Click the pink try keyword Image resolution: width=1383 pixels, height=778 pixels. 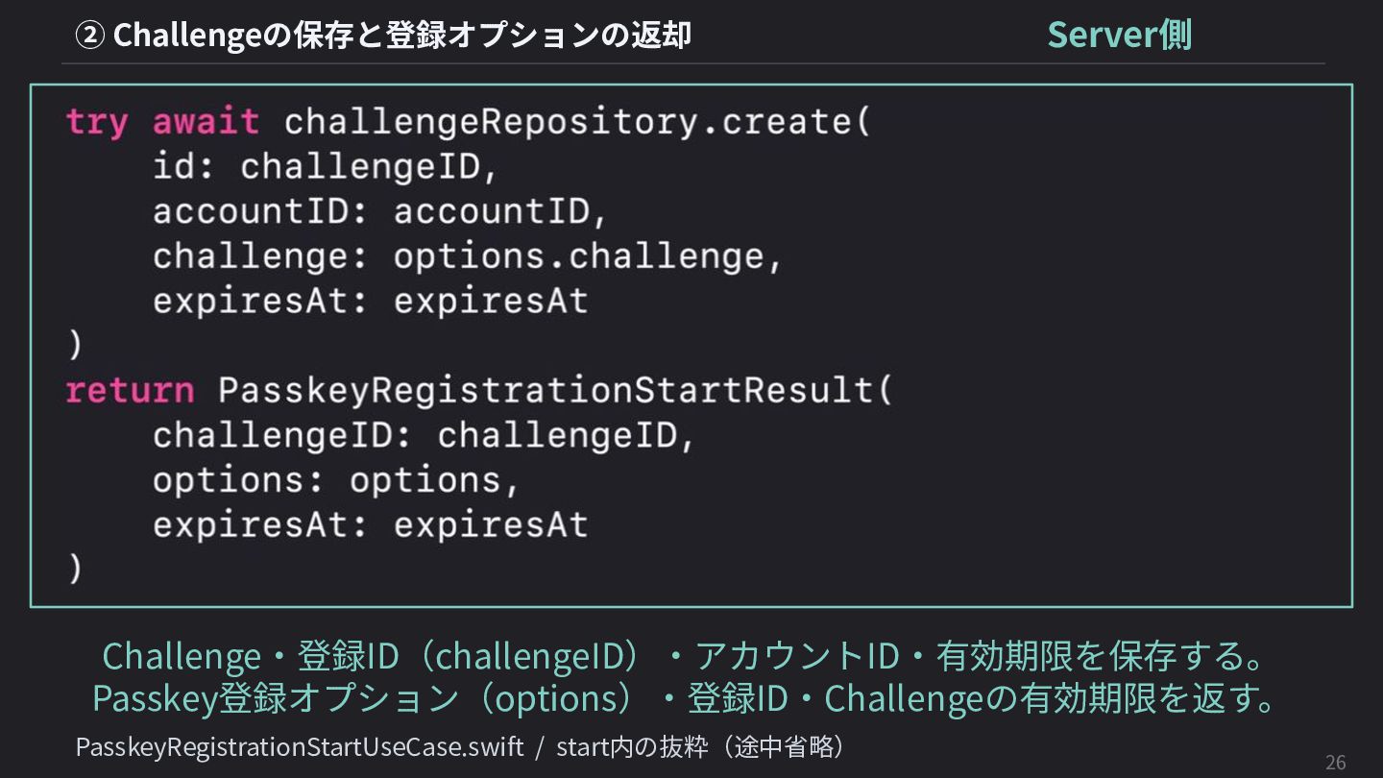pyautogui.click(x=96, y=123)
